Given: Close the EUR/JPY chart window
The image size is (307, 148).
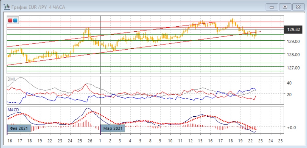Looking at the screenshot, I should 298,7.
